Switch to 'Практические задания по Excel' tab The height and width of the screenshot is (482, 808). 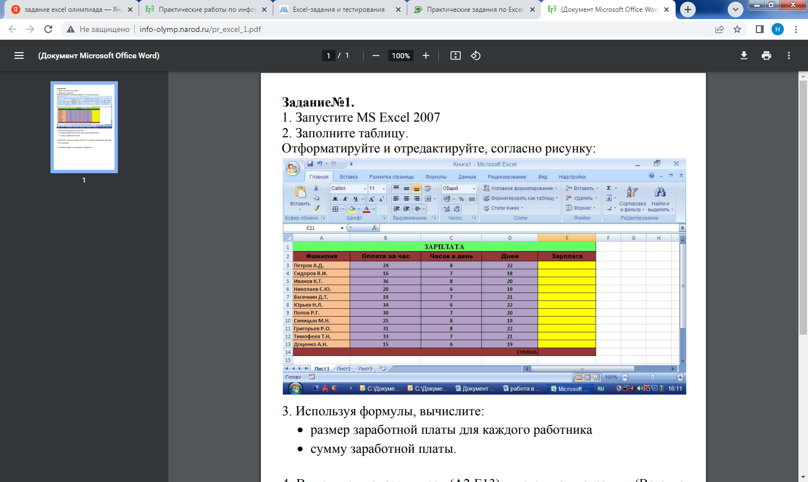coord(474,10)
